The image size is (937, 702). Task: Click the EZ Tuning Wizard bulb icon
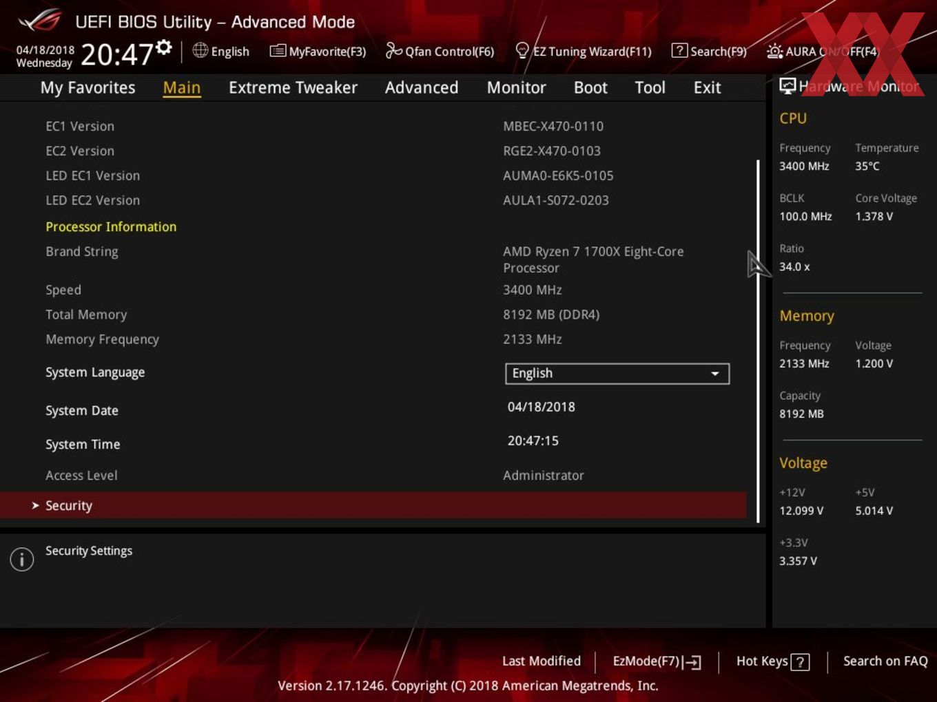pyautogui.click(x=522, y=50)
